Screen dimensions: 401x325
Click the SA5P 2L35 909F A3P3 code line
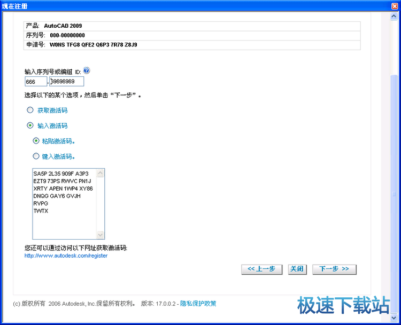point(61,173)
